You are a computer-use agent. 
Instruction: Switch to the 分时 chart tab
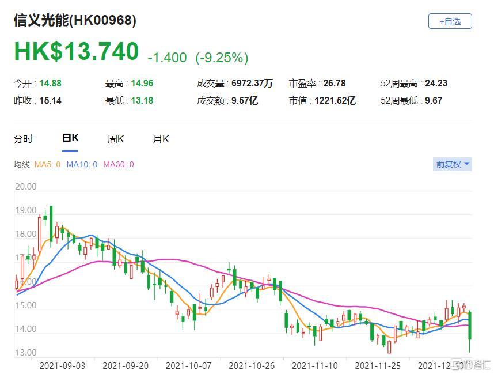click(x=23, y=139)
